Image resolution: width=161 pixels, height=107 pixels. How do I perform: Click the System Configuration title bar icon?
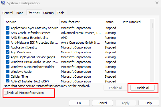click(3, 3)
